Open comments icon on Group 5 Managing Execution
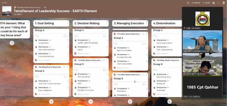The height and width of the screenshot is (106, 227). pyautogui.click(x=144, y=84)
